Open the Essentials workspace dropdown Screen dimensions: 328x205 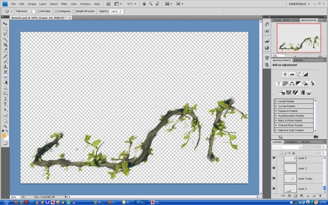click(x=299, y=4)
